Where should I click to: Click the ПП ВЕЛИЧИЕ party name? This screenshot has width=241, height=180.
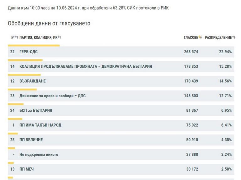(x=31, y=140)
